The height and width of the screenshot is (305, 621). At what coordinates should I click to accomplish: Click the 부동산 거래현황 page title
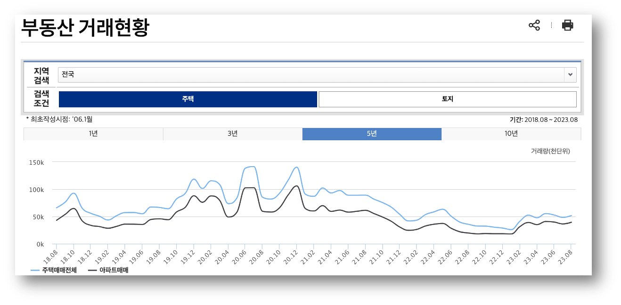(85, 27)
